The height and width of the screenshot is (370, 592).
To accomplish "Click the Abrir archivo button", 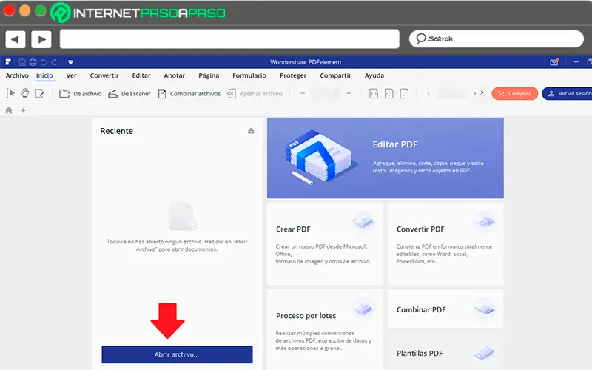I will (x=177, y=354).
